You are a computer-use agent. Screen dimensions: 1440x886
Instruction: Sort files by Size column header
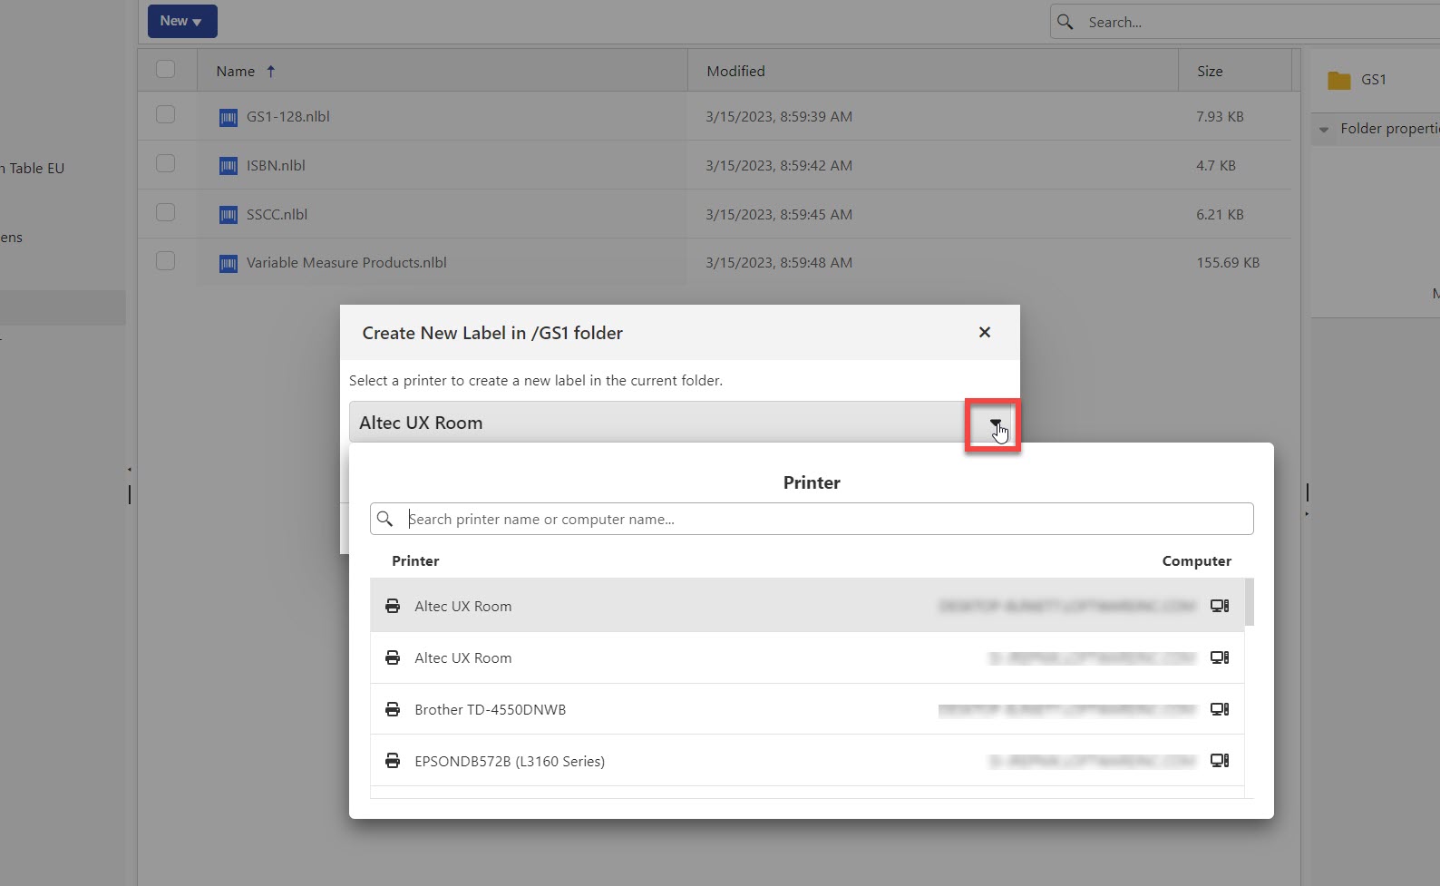[x=1209, y=71]
